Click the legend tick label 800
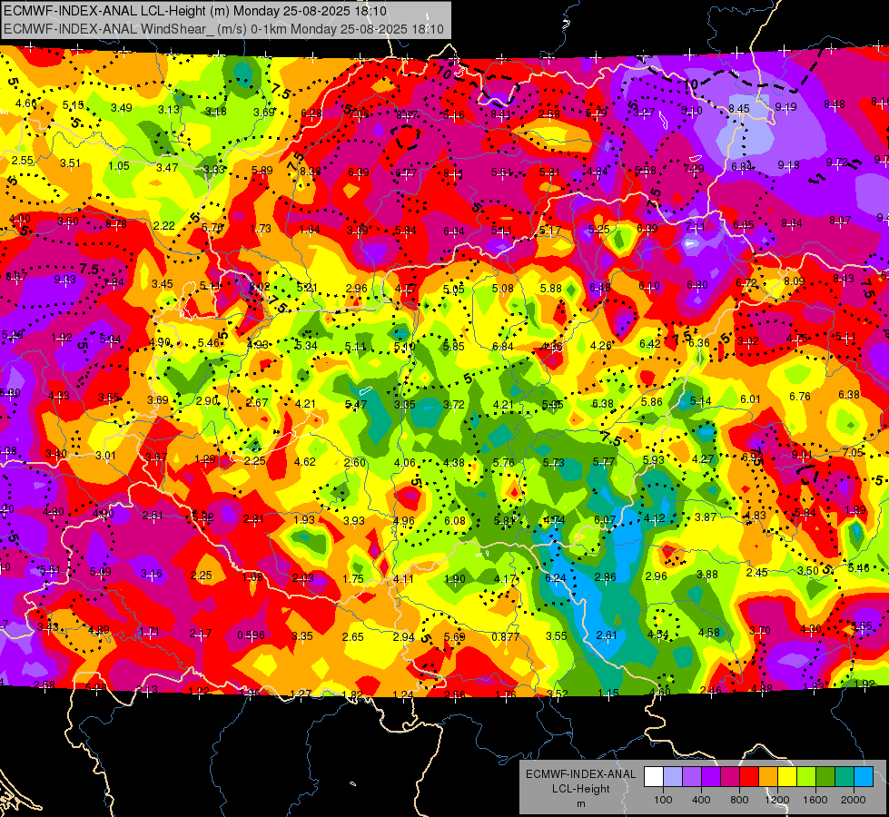The image size is (889, 817). [739, 800]
